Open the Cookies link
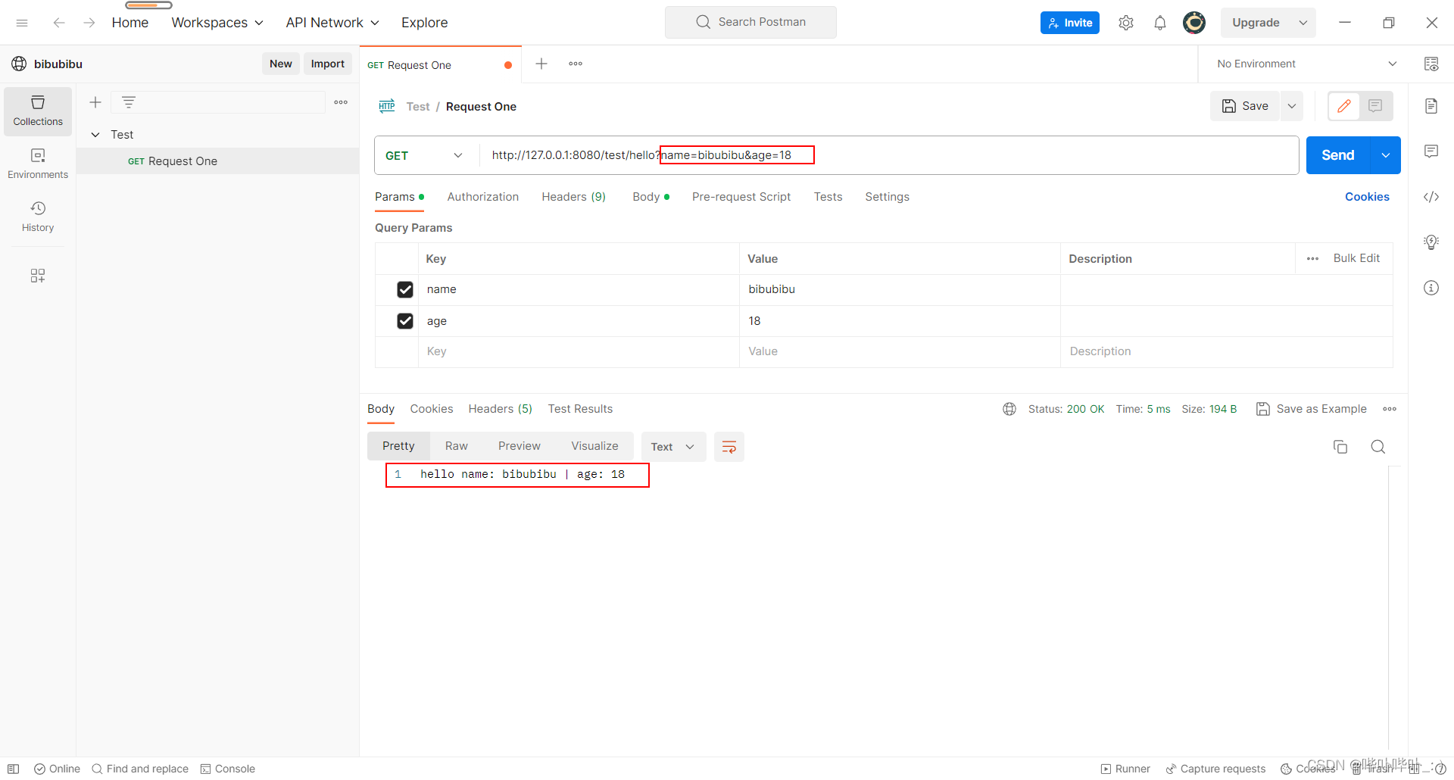 pyautogui.click(x=1367, y=197)
